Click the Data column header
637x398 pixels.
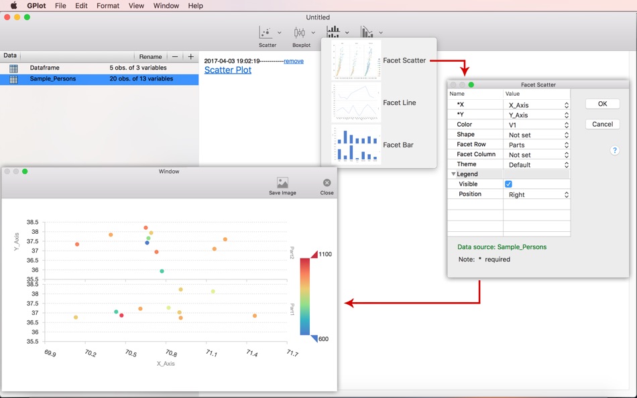[10, 56]
